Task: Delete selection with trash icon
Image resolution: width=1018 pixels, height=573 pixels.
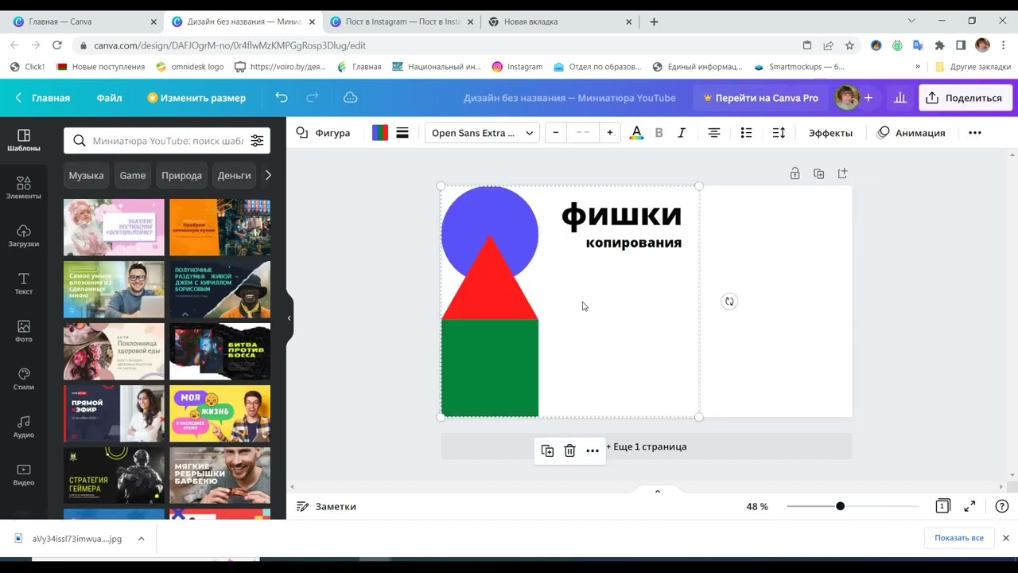Action: pos(569,451)
